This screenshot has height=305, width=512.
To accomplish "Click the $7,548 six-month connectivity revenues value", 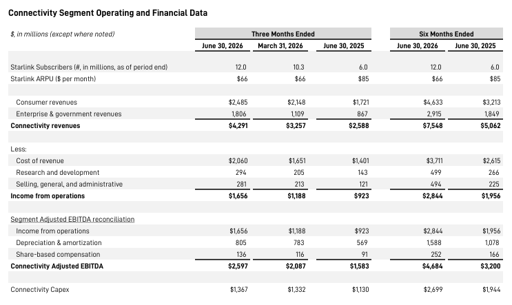I will tap(433, 126).
